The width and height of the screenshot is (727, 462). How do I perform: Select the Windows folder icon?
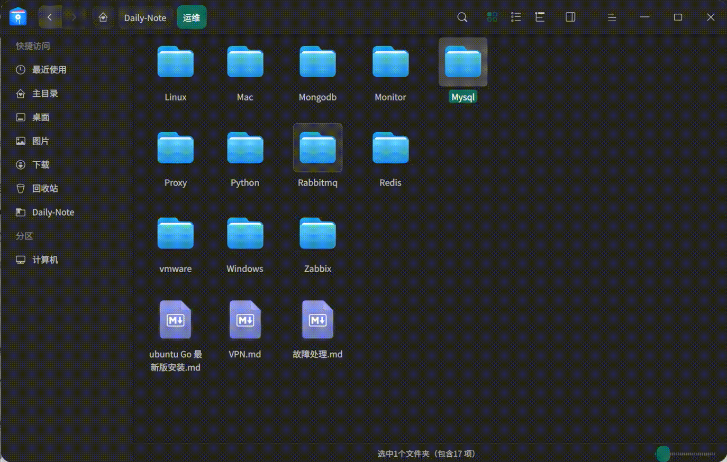click(x=245, y=233)
